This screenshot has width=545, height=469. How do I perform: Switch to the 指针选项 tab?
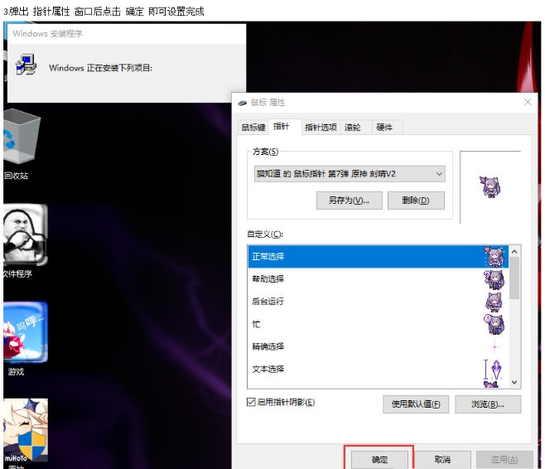[x=321, y=128]
